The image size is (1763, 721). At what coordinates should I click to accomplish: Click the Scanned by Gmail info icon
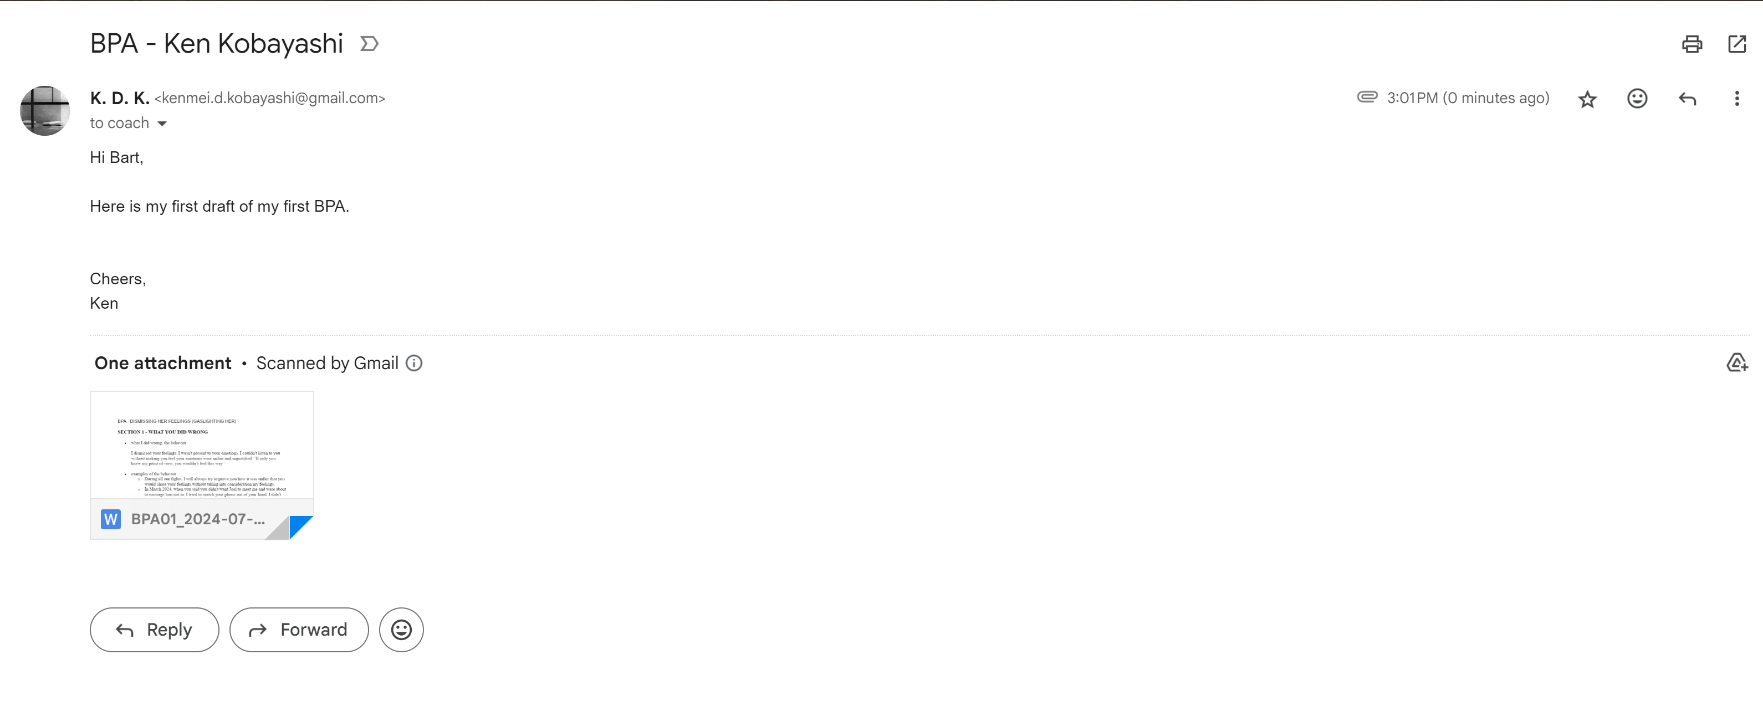[x=414, y=363]
